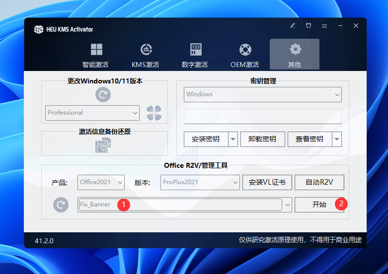Click the backup restore icon under 激活信息备份还原
Image resolution: width=388 pixels, height=274 pixels.
[x=103, y=145]
